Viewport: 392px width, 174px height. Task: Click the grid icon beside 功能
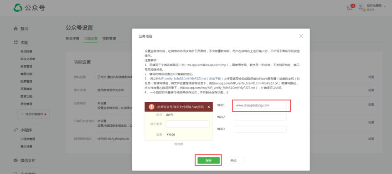pos(16,42)
